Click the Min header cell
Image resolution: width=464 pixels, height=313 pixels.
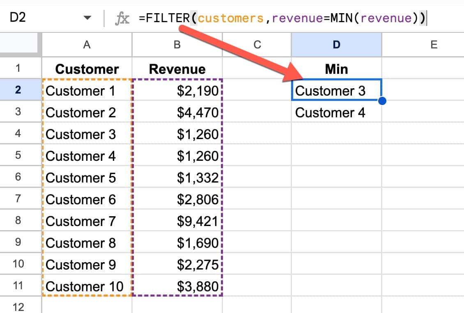pos(336,69)
